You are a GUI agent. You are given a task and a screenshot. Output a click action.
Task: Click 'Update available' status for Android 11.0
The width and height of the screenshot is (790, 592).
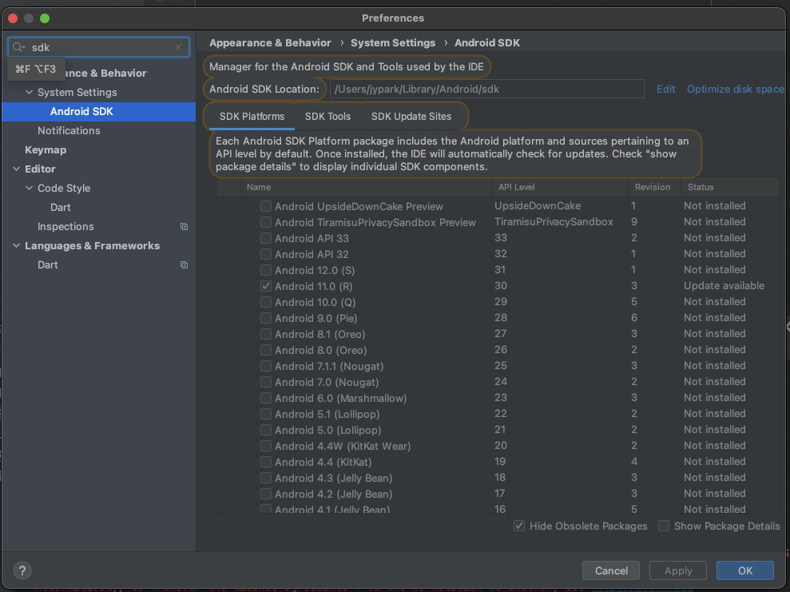coord(724,286)
